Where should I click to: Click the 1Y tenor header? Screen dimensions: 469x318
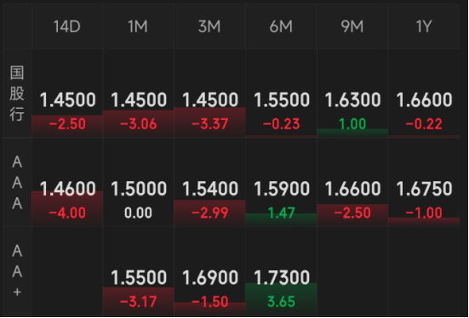pyautogui.click(x=424, y=26)
